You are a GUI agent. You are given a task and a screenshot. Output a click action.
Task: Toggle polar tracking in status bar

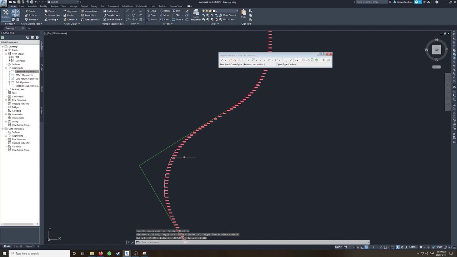(366, 247)
